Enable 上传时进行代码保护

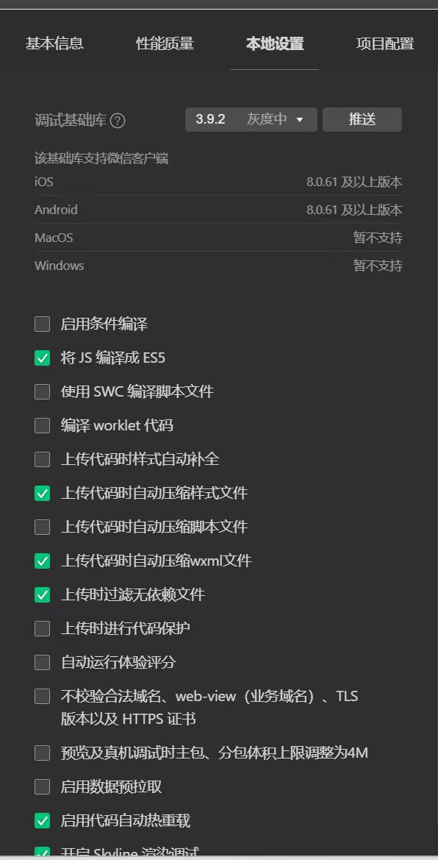pyautogui.click(x=42, y=628)
